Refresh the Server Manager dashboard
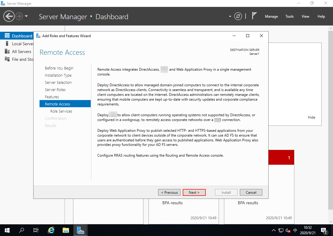 click(x=238, y=16)
